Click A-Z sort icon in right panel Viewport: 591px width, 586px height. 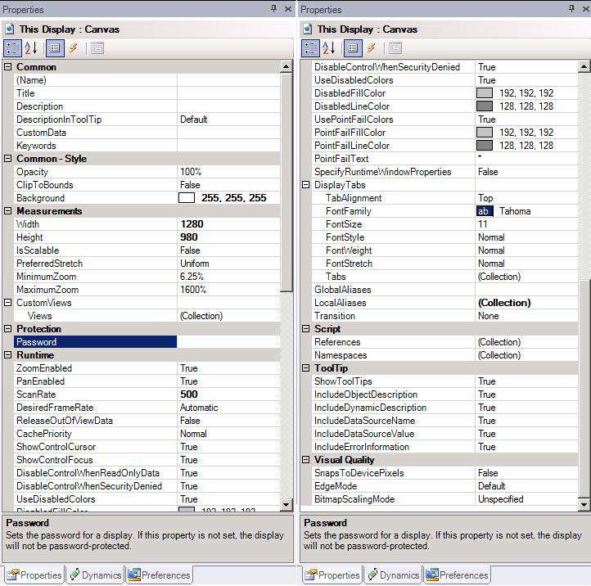(329, 48)
